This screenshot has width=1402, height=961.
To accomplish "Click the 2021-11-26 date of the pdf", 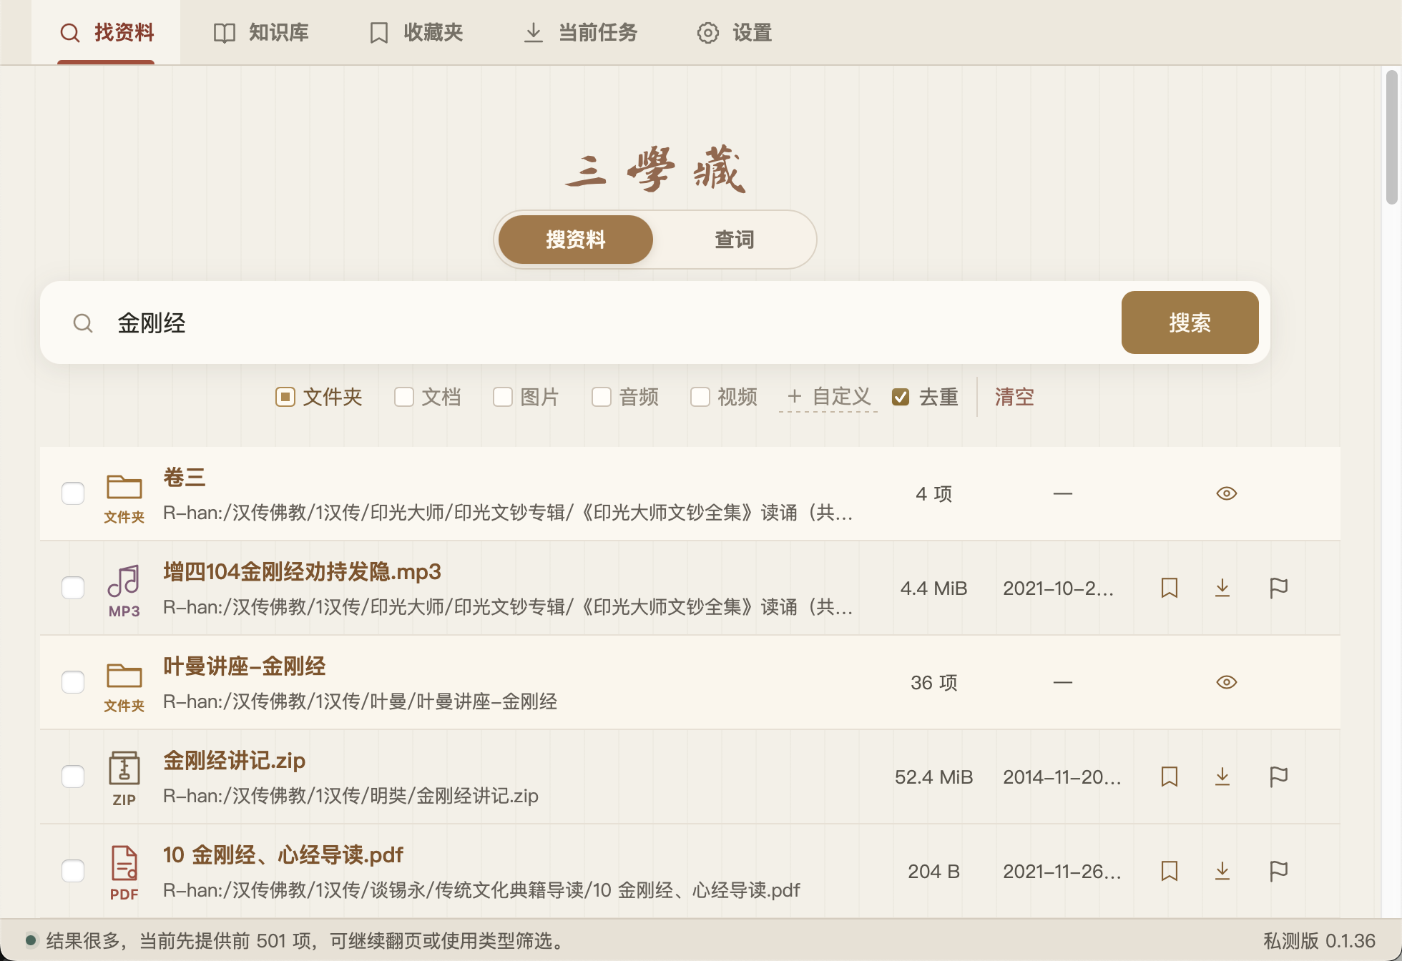I will [1062, 871].
